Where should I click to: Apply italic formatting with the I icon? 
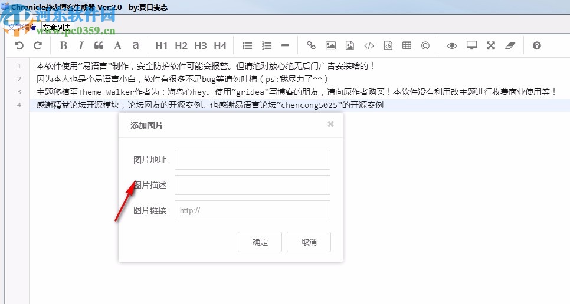(x=81, y=45)
